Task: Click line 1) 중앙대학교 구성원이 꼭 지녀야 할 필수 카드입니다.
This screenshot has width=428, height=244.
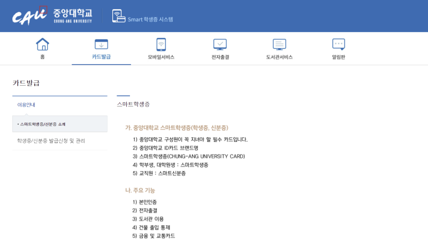Action: 190,140
